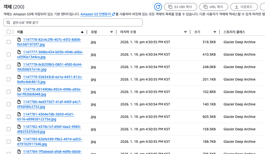Select checkbox for object 1147776-82c4c2f8
The width and height of the screenshot is (265, 154).
tap(9, 42)
